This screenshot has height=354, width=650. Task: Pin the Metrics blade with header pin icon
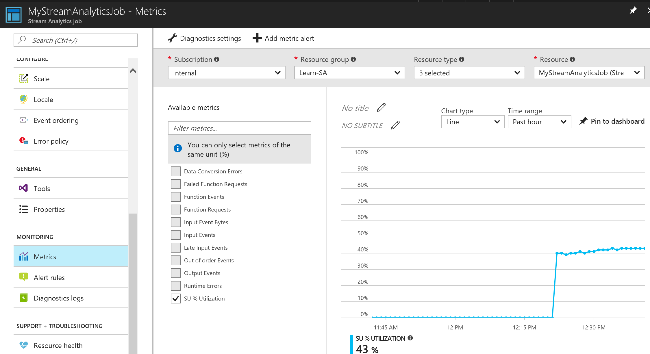(633, 11)
